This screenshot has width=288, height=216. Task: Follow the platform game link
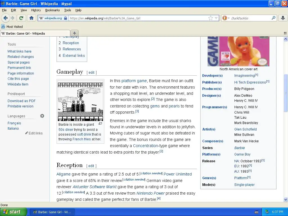click(134, 81)
